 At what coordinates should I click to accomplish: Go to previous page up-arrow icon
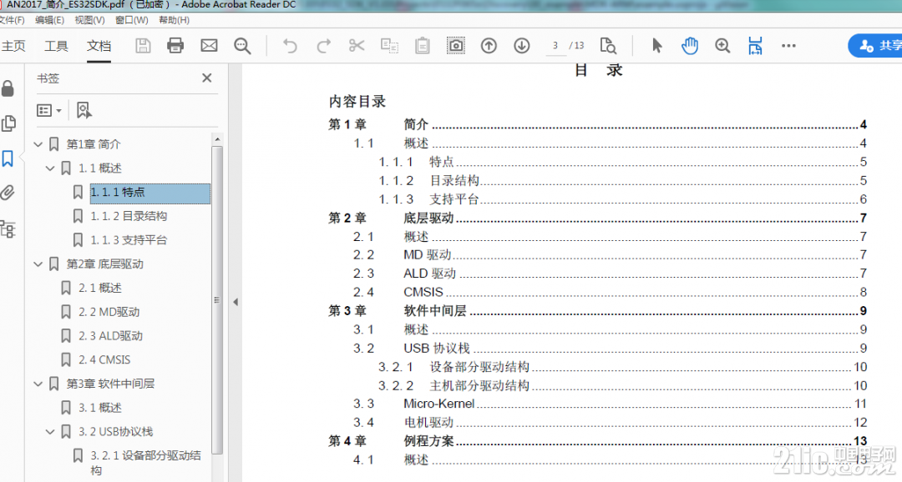click(489, 45)
